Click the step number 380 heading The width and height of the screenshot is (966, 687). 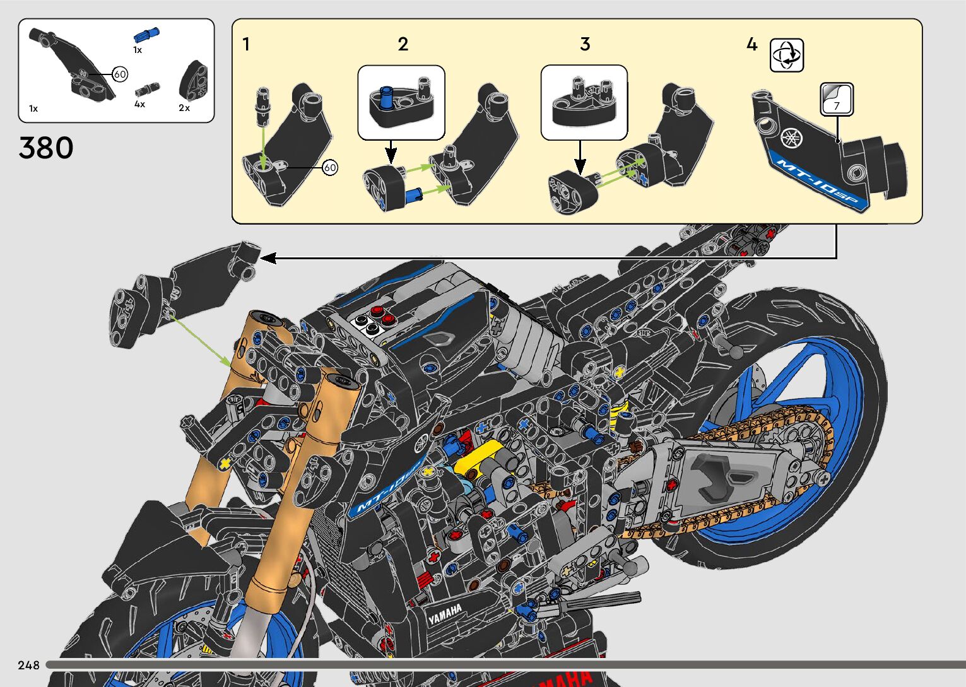point(46,148)
